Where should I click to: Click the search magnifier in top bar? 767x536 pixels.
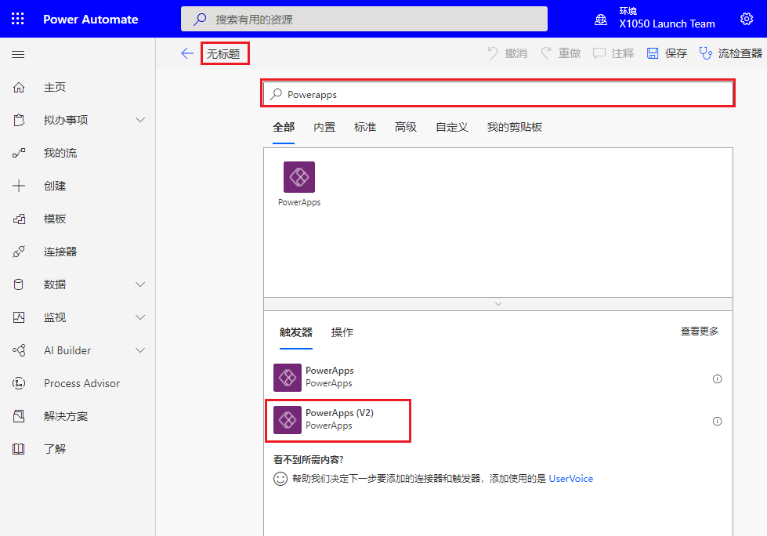200,19
